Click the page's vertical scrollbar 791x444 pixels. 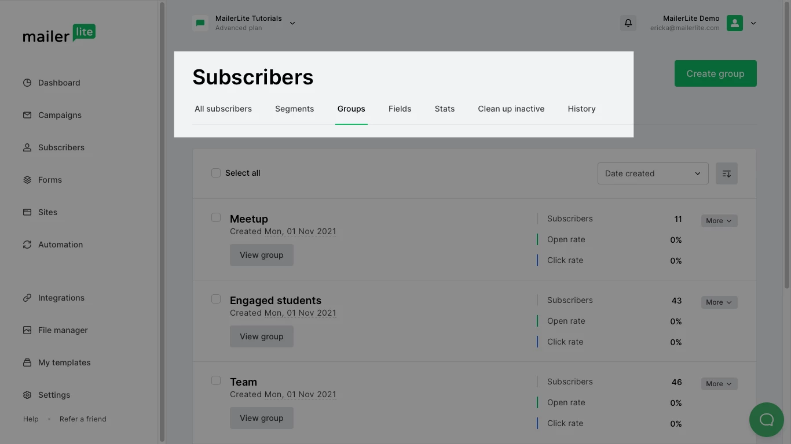click(786, 145)
